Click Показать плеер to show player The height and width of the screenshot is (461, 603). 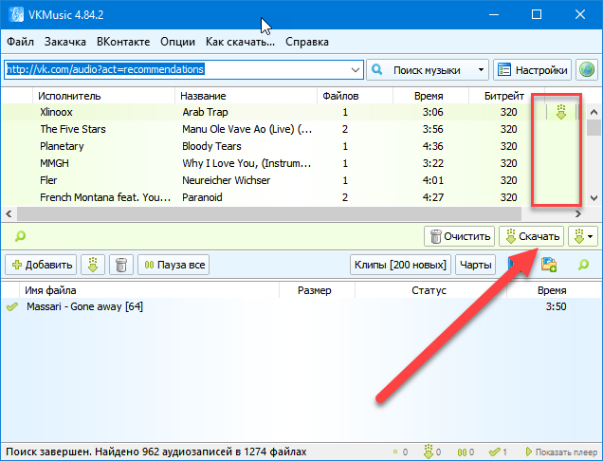click(561, 452)
